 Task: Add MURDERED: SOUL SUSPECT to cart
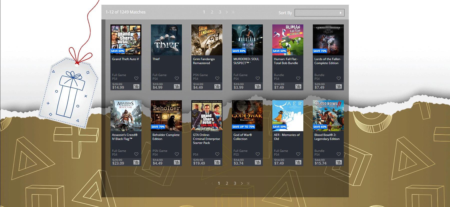click(258, 87)
